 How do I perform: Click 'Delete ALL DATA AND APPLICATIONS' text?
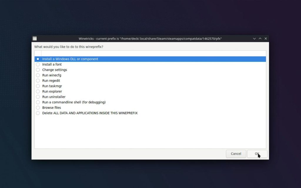click(90, 113)
